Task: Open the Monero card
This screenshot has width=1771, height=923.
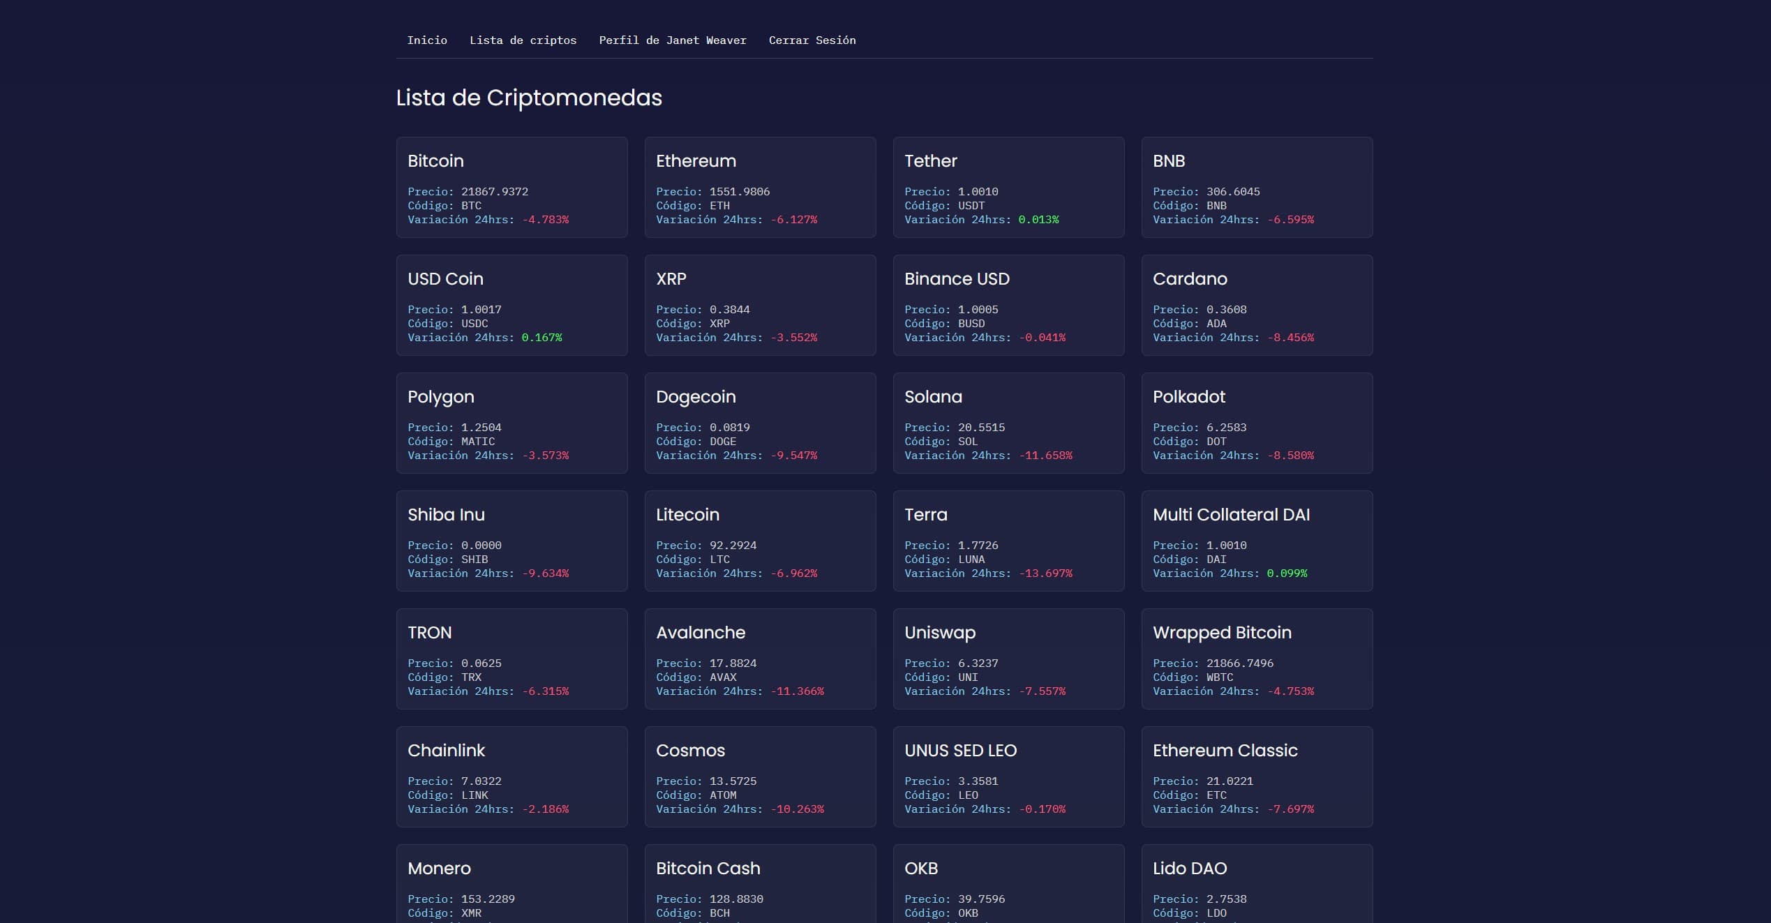Action: (x=512, y=883)
